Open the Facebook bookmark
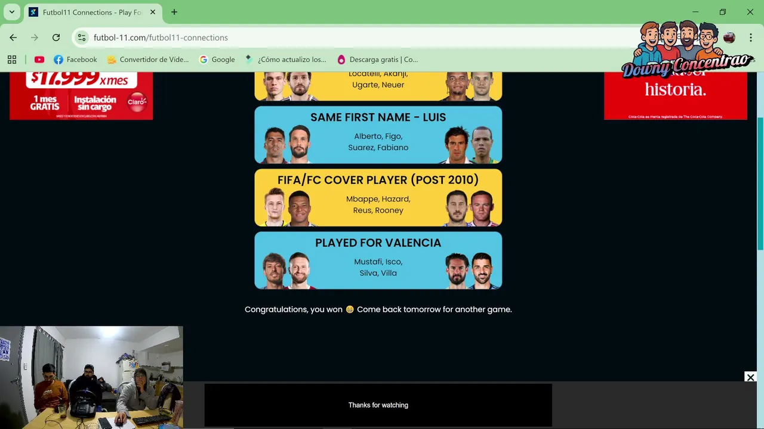This screenshot has height=429, width=764. tap(75, 60)
